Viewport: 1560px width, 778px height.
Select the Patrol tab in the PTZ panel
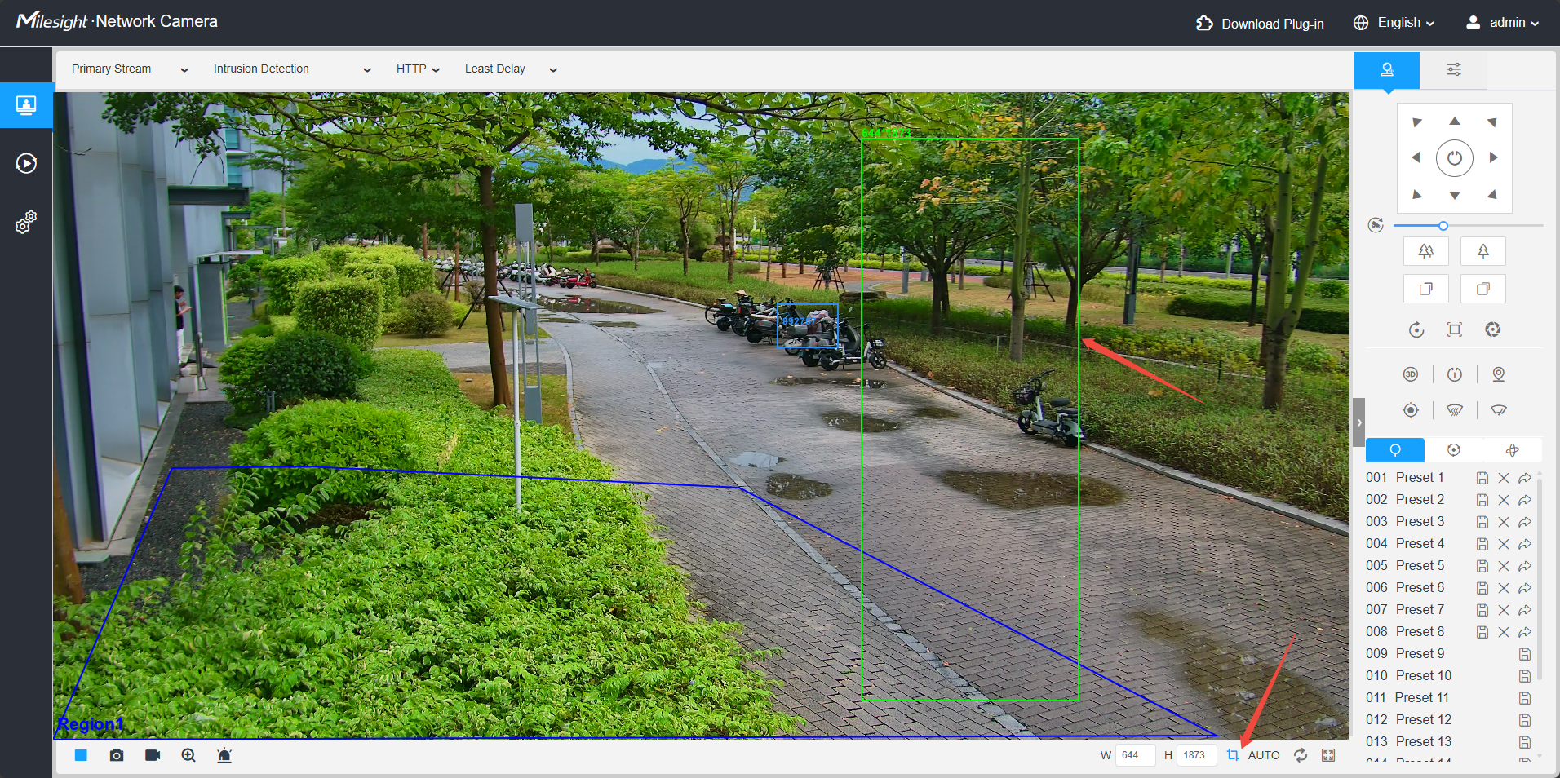click(x=1454, y=450)
